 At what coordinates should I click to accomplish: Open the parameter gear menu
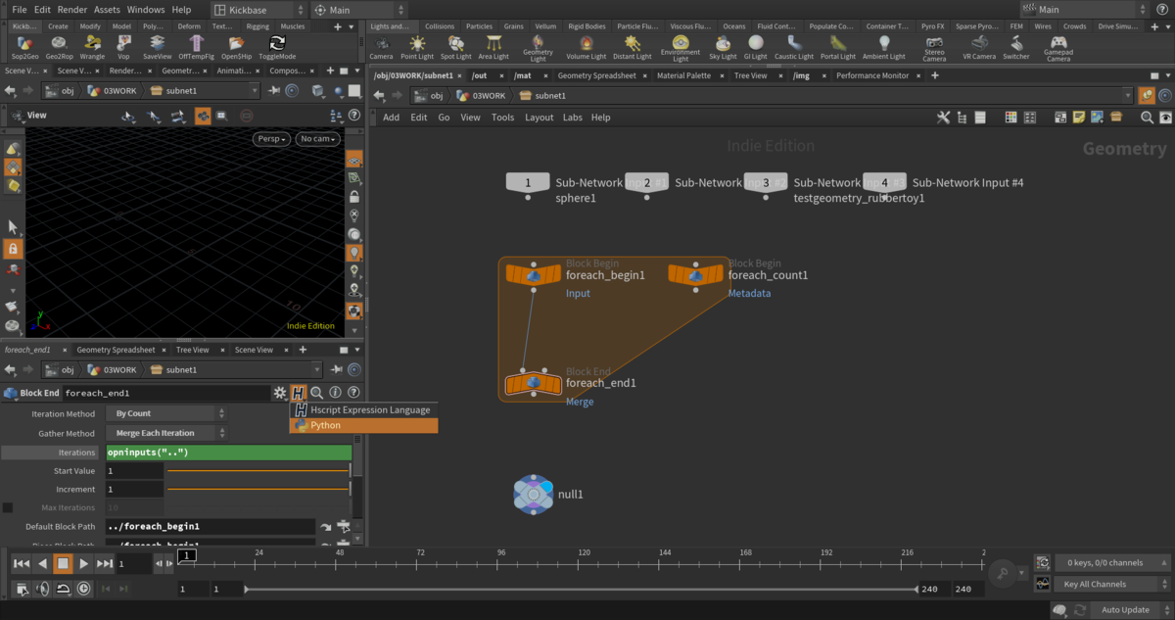click(x=280, y=393)
